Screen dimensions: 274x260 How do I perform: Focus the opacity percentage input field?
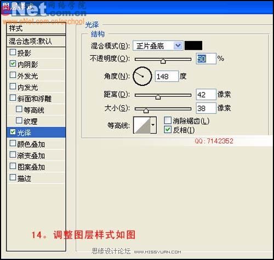click(206, 59)
